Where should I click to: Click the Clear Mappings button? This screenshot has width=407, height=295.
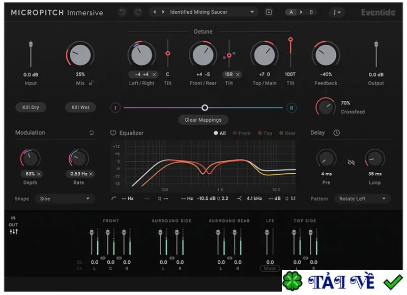[203, 120]
